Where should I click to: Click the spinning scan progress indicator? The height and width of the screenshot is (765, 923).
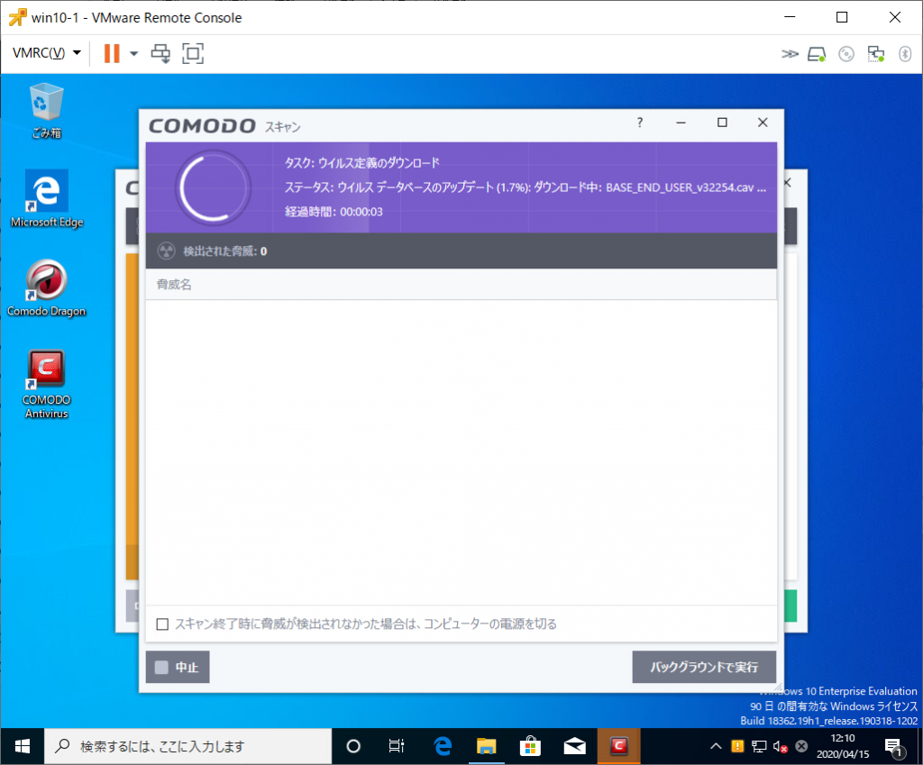point(213,187)
